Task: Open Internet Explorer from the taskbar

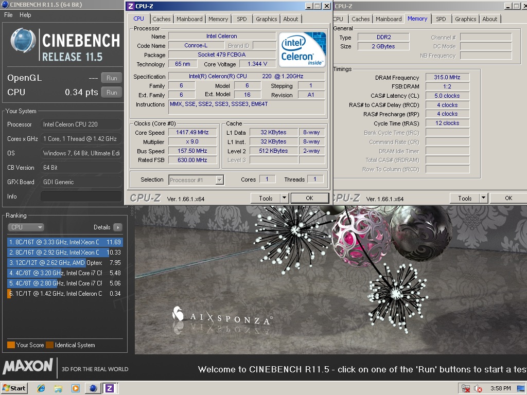Action: [41, 388]
